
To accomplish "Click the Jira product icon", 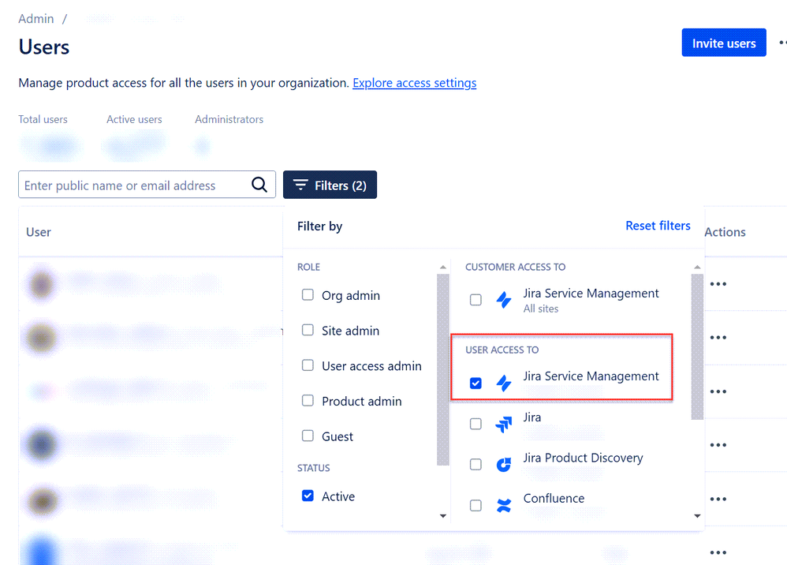I will pos(503,425).
